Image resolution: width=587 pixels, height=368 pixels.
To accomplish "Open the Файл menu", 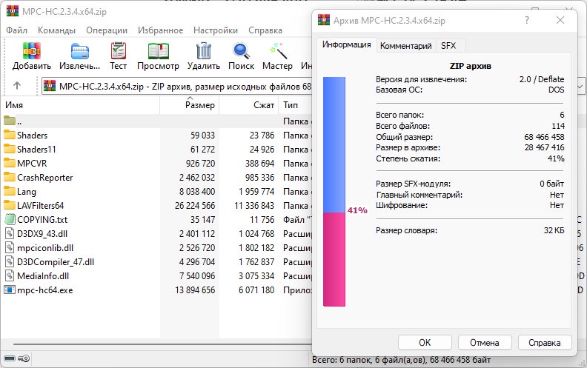I will (x=16, y=30).
